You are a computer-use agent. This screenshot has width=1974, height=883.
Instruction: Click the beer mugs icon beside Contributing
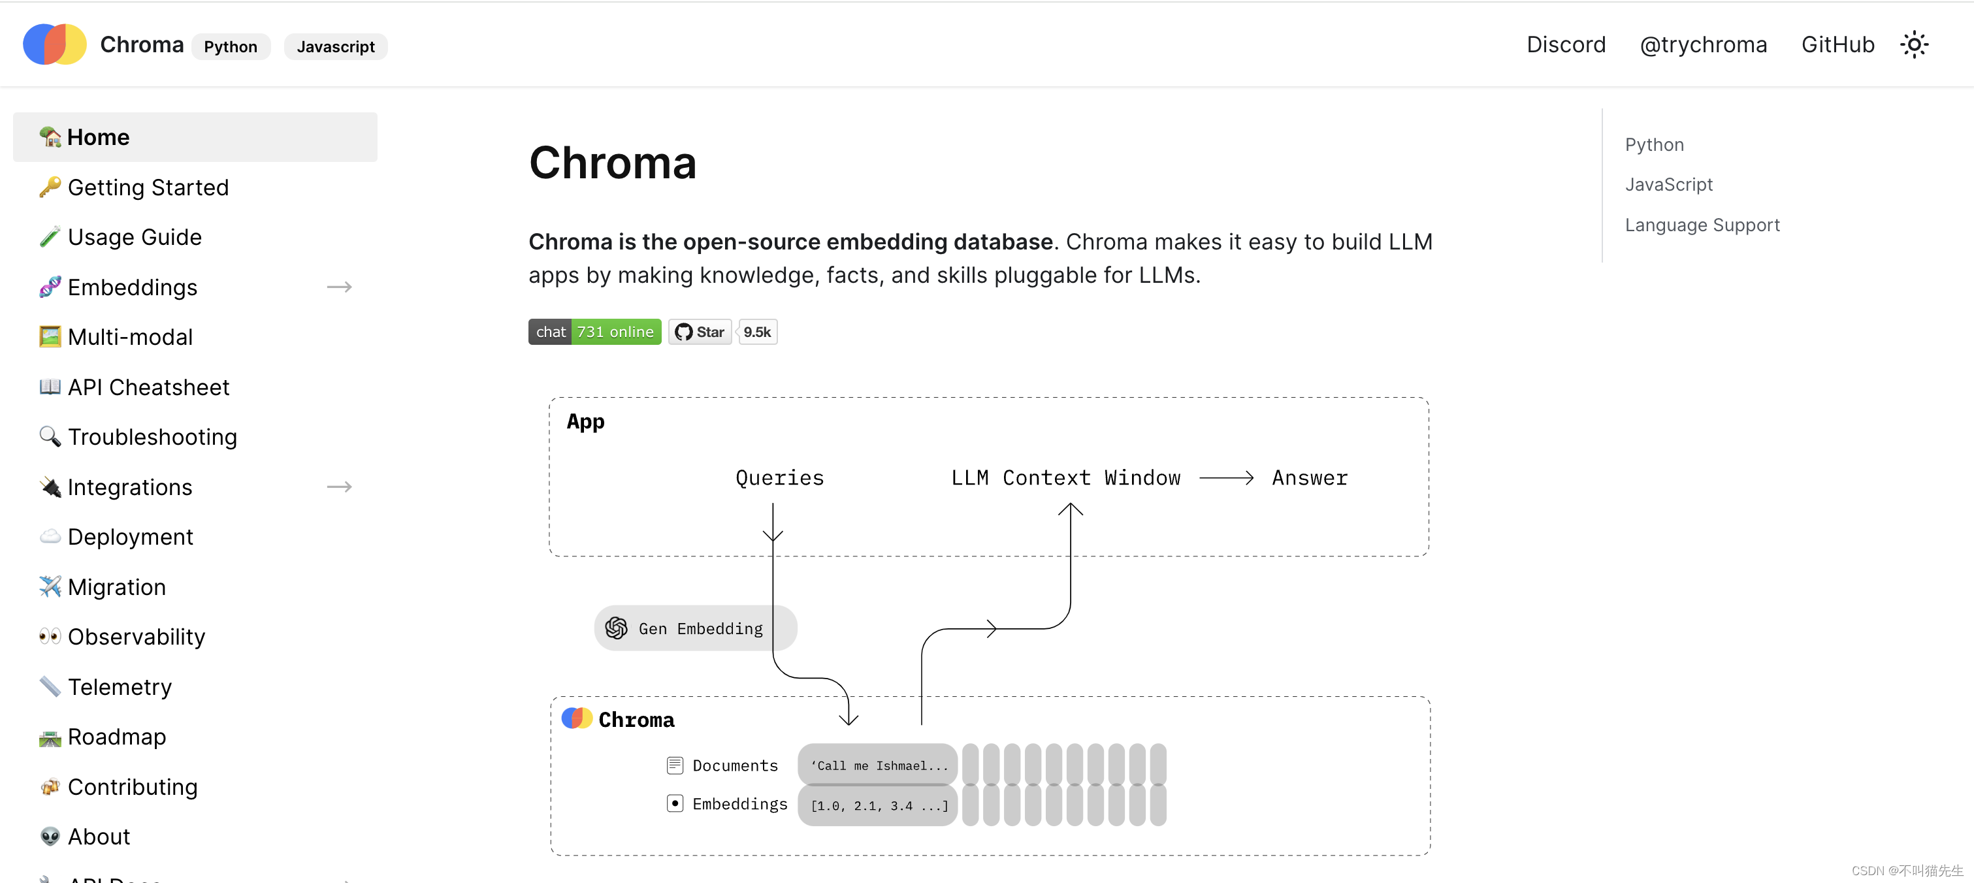[x=50, y=786]
